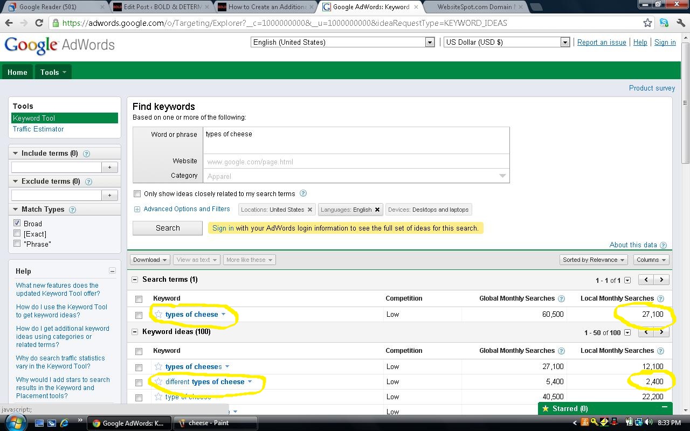This screenshot has width=690, height=431.
Task: Click help icon next to Include terms
Action: (x=86, y=154)
